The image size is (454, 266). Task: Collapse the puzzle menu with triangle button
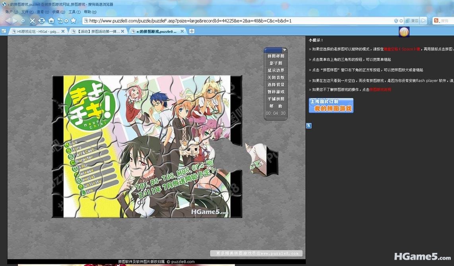[x=284, y=50]
